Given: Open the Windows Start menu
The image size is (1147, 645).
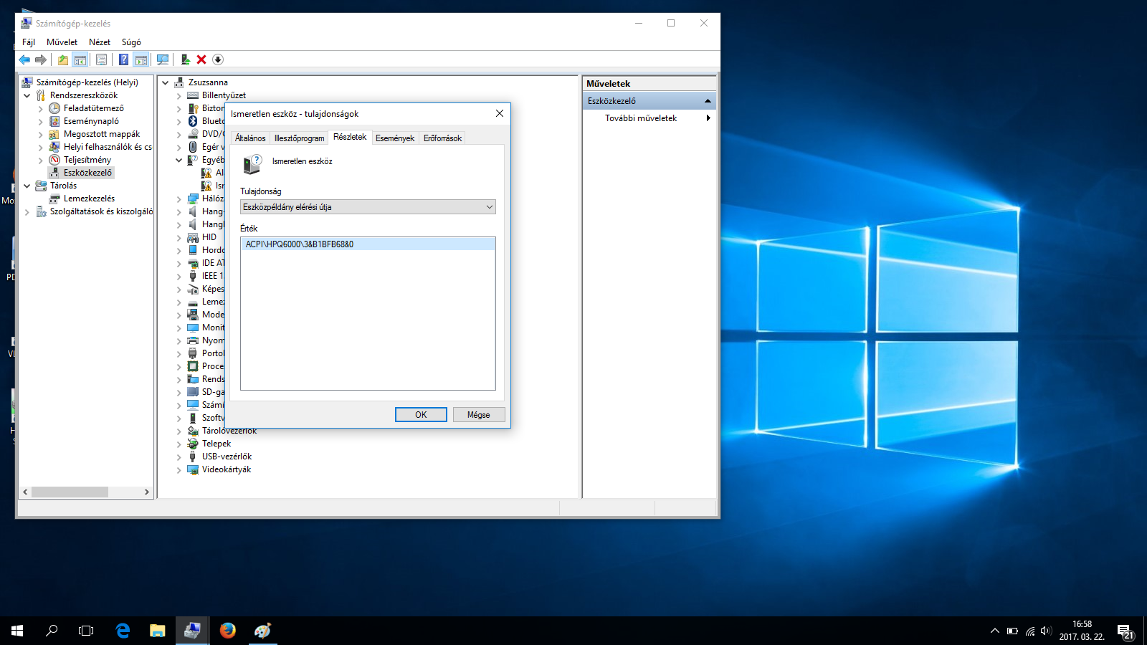Looking at the screenshot, I should click(17, 631).
